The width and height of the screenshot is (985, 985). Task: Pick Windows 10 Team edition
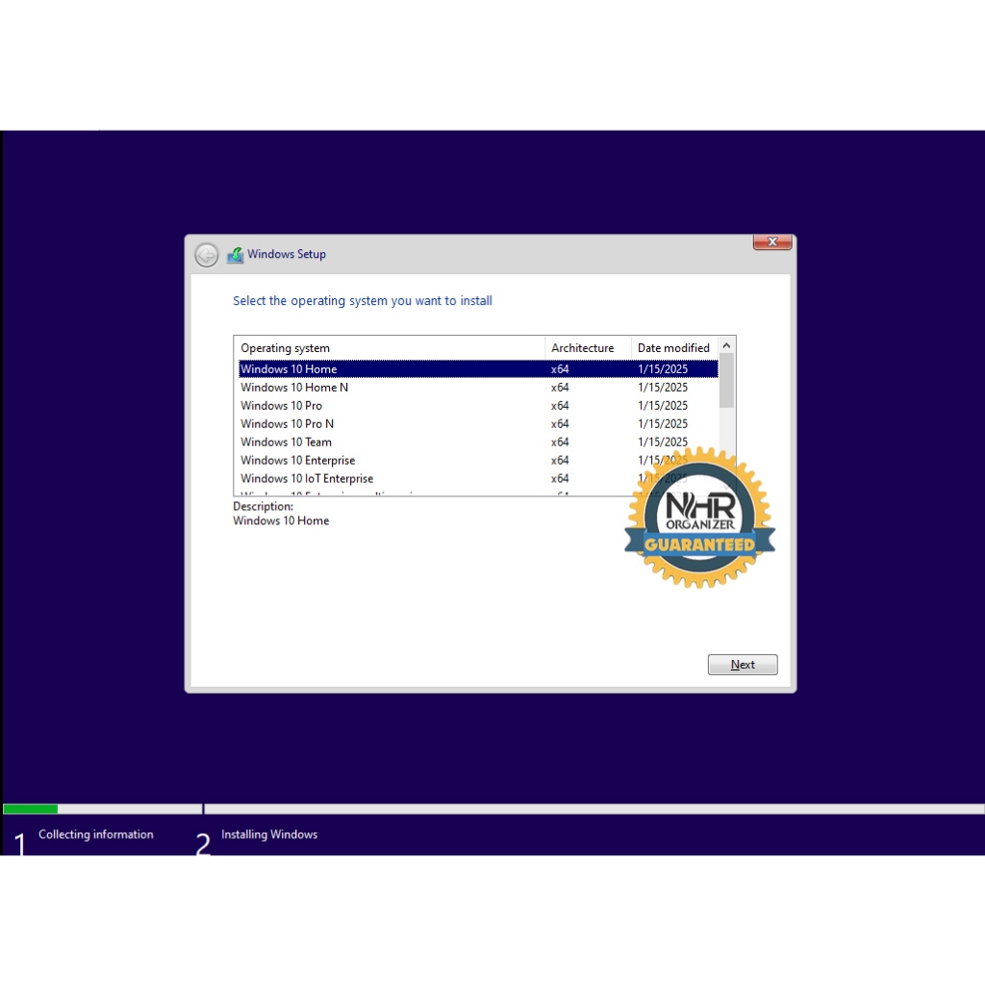pos(478,442)
